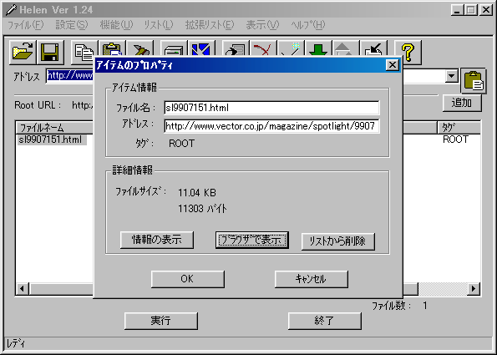Click the clipboard paste icon beside address bar
This screenshot has height=355, width=497.
click(x=474, y=80)
